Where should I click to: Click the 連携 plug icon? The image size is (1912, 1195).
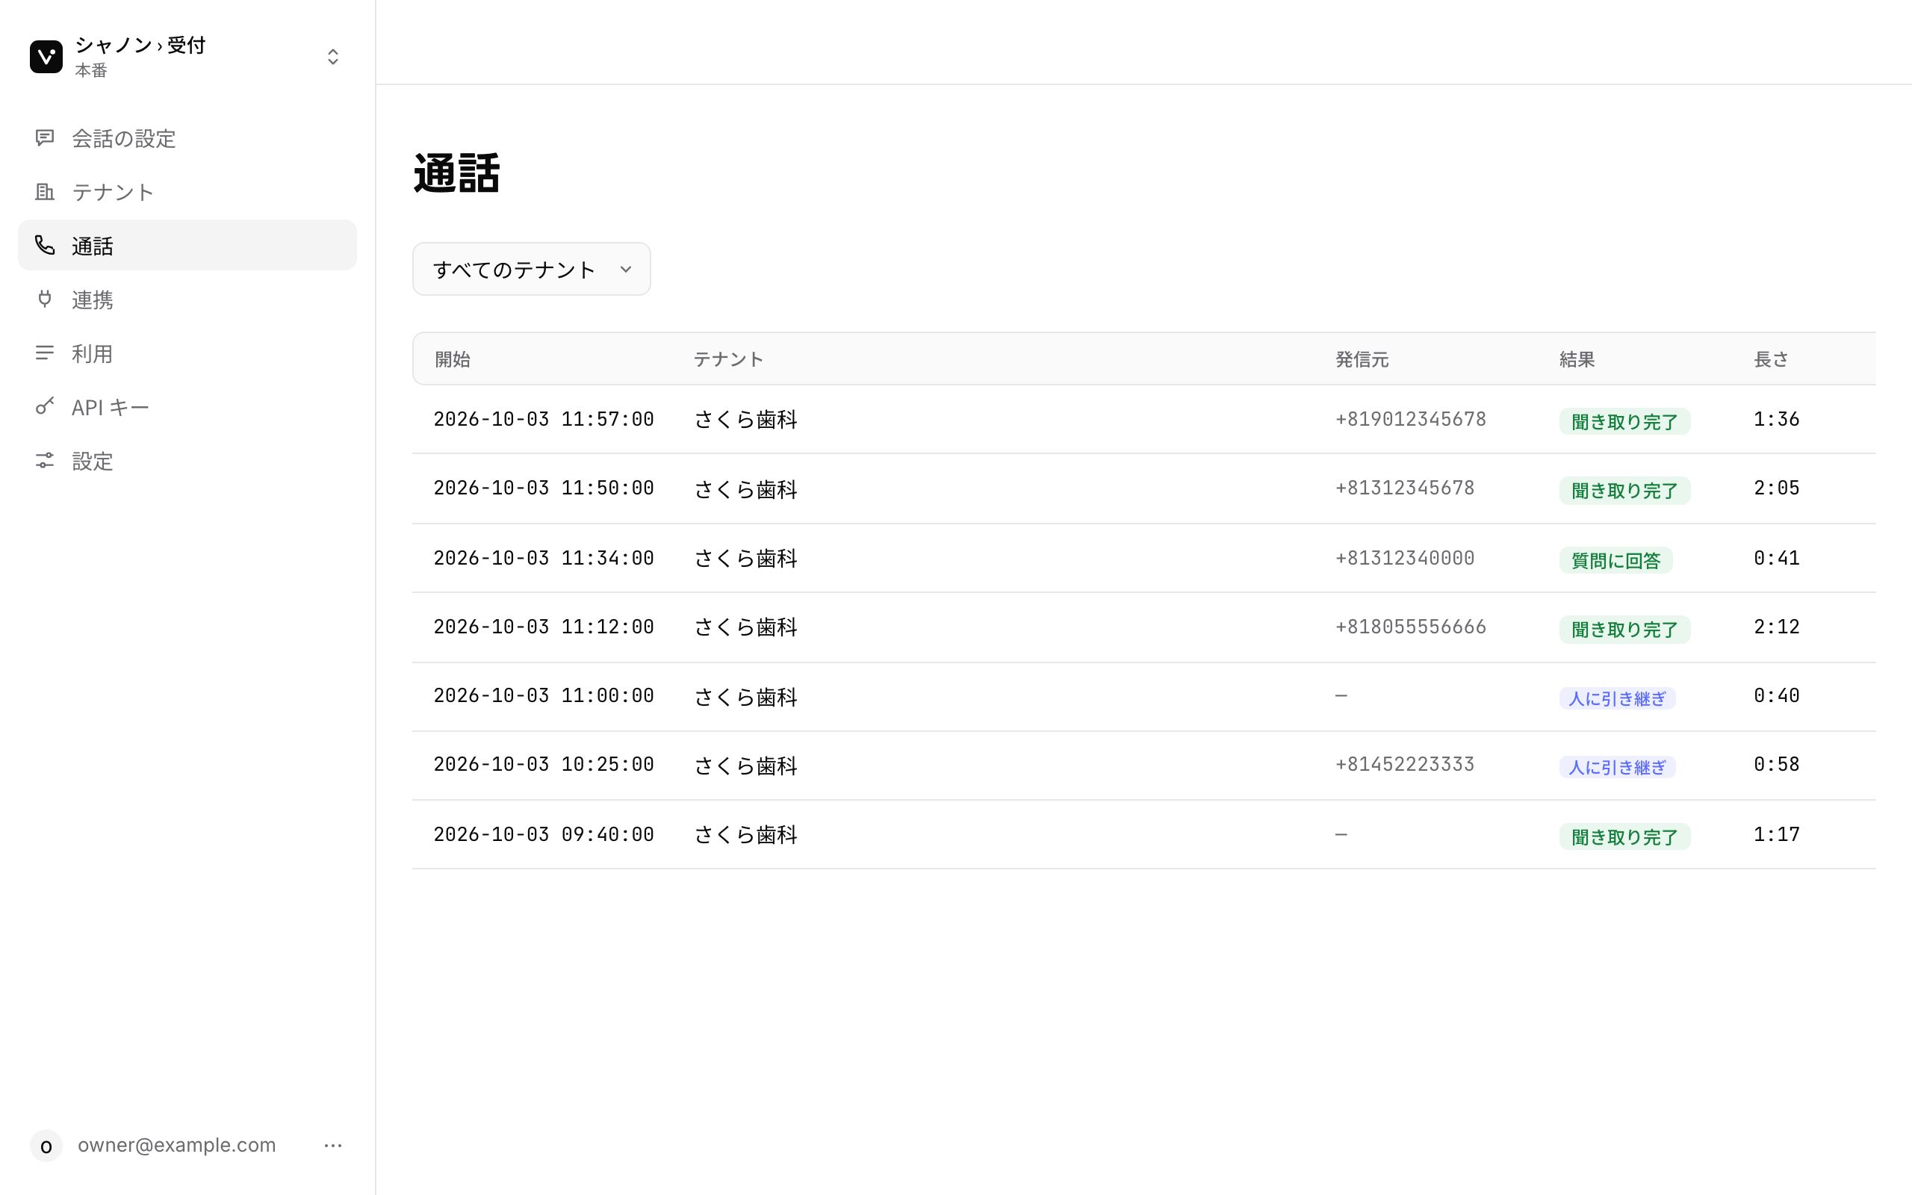click(x=45, y=299)
